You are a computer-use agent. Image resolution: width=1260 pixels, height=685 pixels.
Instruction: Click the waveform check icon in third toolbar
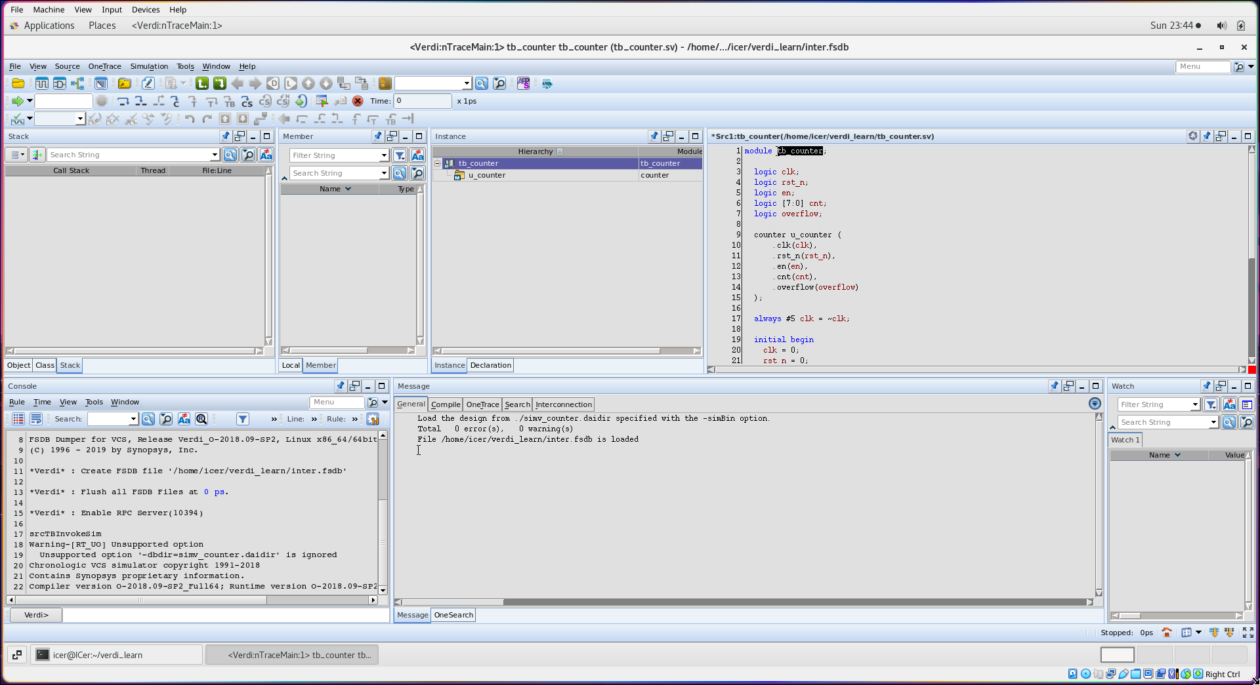18,119
